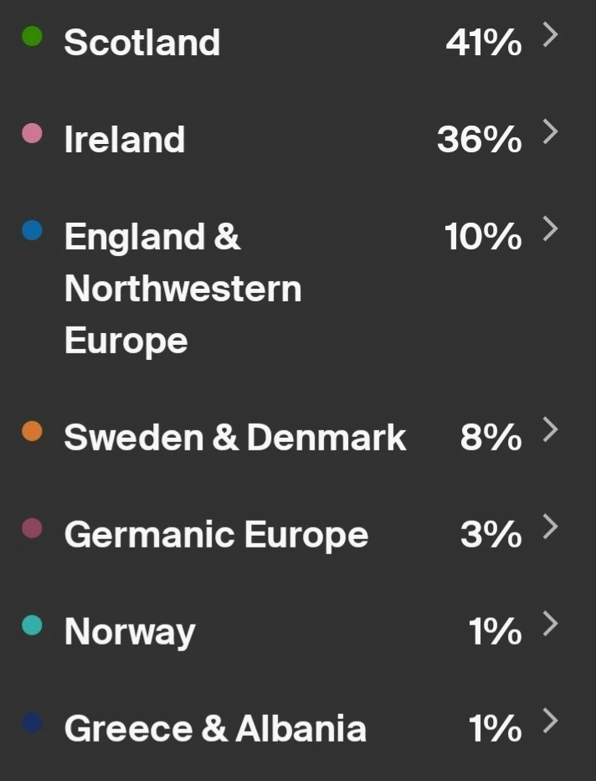Click the teal Norway color dot

tap(32, 625)
